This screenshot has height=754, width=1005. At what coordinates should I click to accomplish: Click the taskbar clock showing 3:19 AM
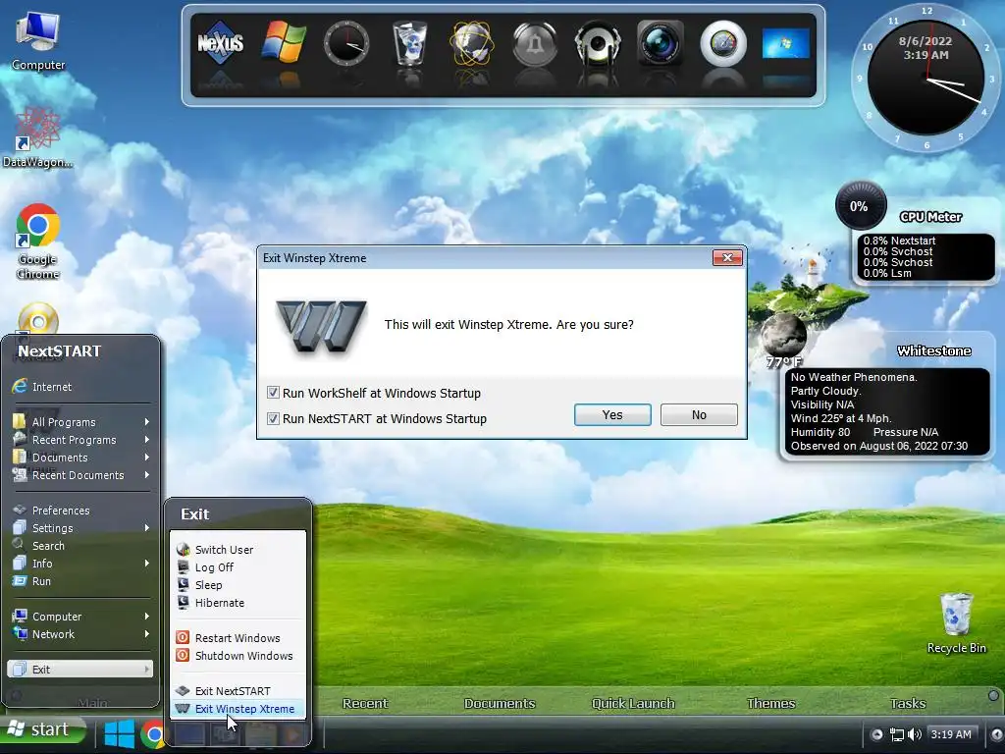click(951, 734)
